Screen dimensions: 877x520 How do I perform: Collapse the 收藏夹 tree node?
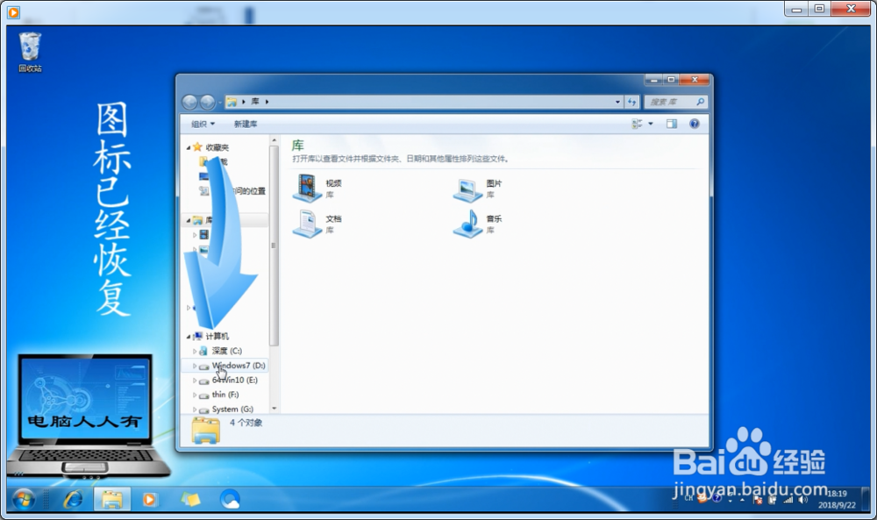click(188, 147)
